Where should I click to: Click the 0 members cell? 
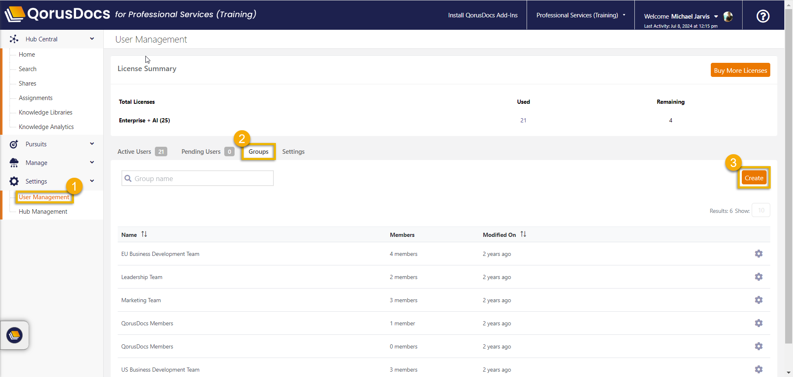point(404,346)
